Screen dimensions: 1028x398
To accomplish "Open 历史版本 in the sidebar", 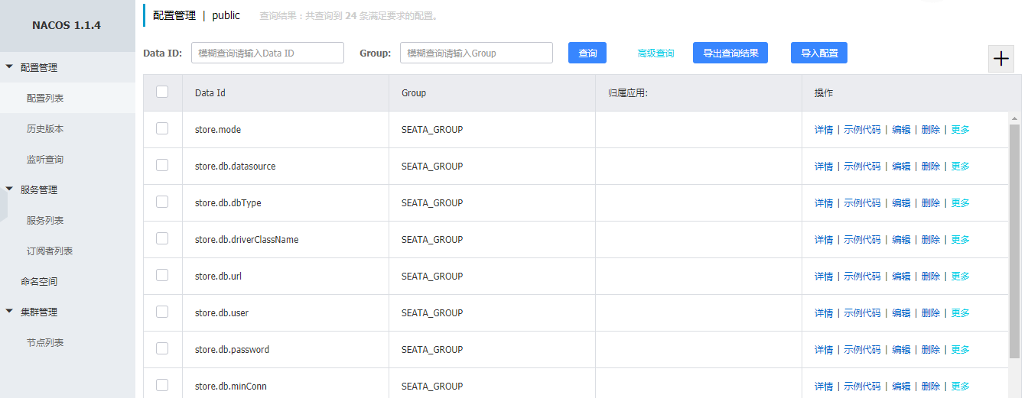I will pyautogui.click(x=45, y=129).
